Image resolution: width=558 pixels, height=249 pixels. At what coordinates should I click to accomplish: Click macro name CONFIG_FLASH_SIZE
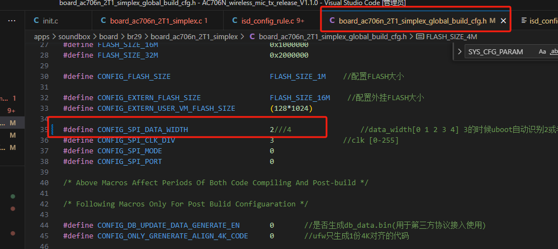point(134,77)
